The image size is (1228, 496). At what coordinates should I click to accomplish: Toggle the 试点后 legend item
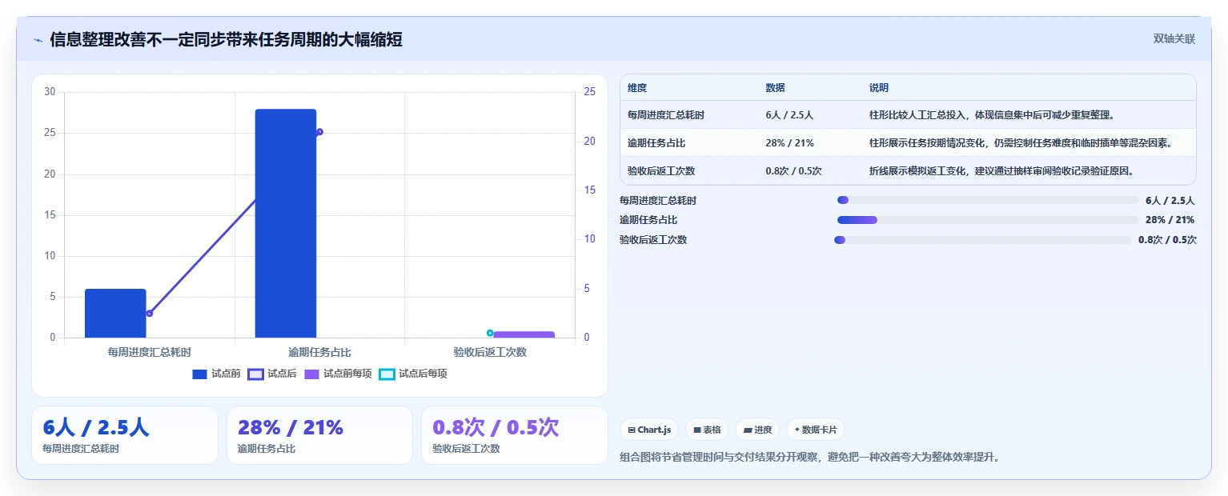click(x=272, y=374)
